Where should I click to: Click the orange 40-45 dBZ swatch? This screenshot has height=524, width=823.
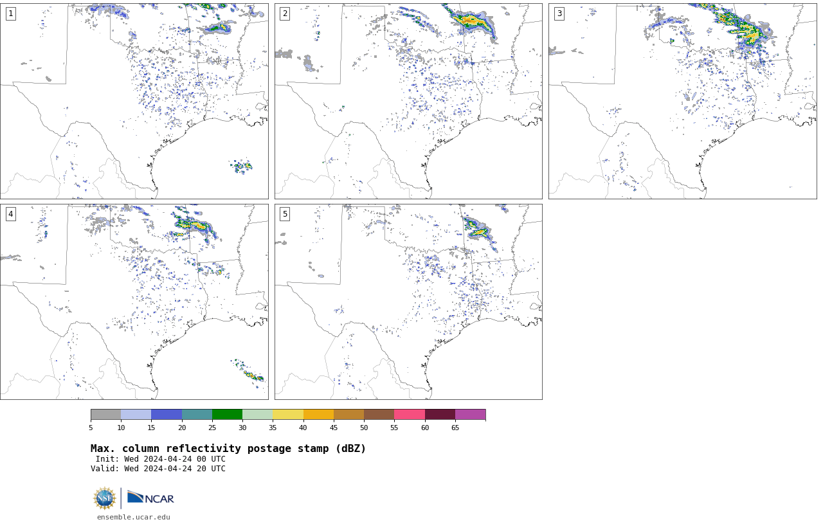click(318, 415)
